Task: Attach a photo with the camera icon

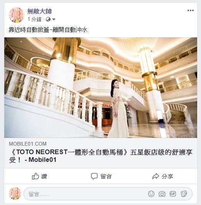Action: tap(162, 194)
